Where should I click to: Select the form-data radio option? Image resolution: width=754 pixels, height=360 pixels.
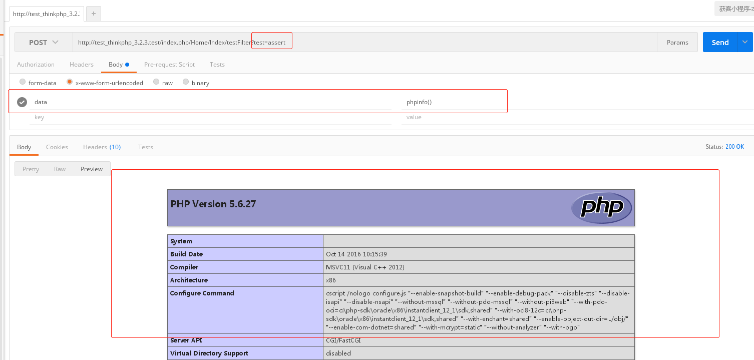coord(23,82)
